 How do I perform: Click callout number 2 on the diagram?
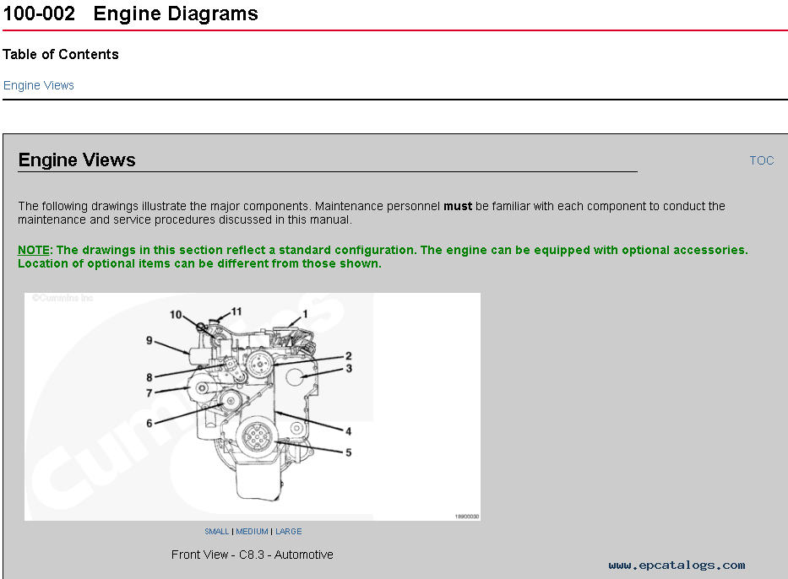pyautogui.click(x=348, y=355)
